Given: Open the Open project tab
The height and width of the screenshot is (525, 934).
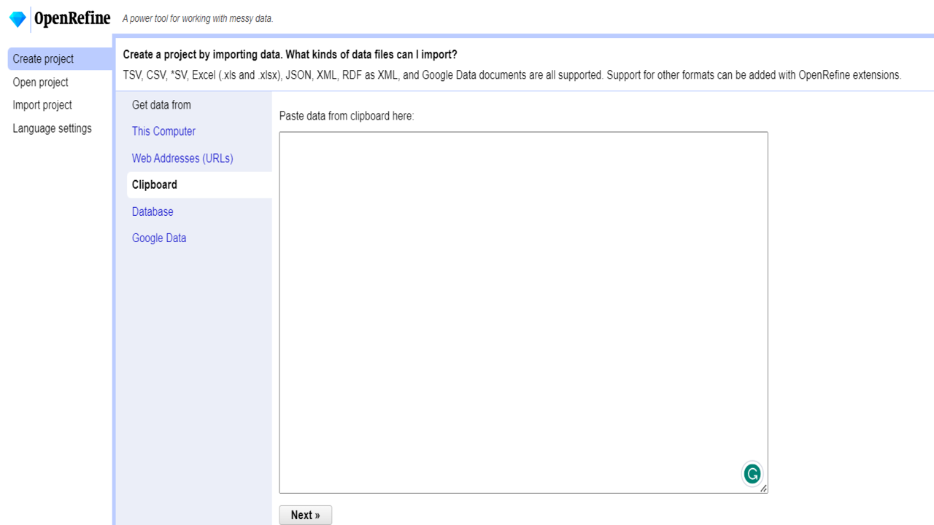Looking at the screenshot, I should pos(41,82).
